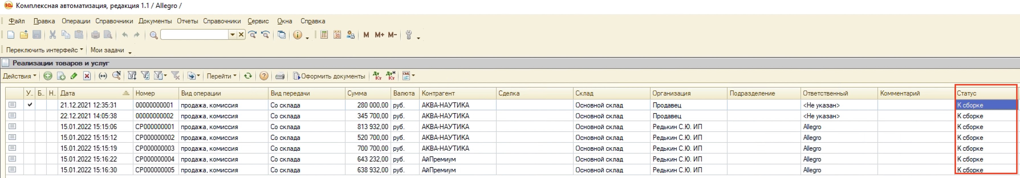Screen dimensions: 1020x178
Task: Click the Статус column header
Action: click(x=986, y=94)
